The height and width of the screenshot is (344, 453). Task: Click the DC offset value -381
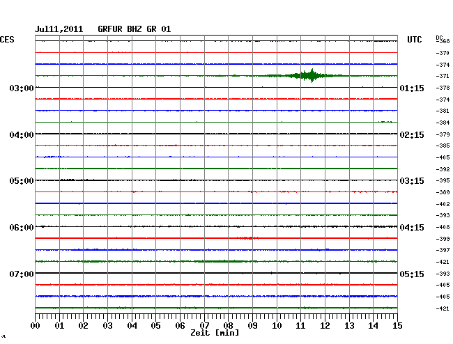click(x=443, y=111)
